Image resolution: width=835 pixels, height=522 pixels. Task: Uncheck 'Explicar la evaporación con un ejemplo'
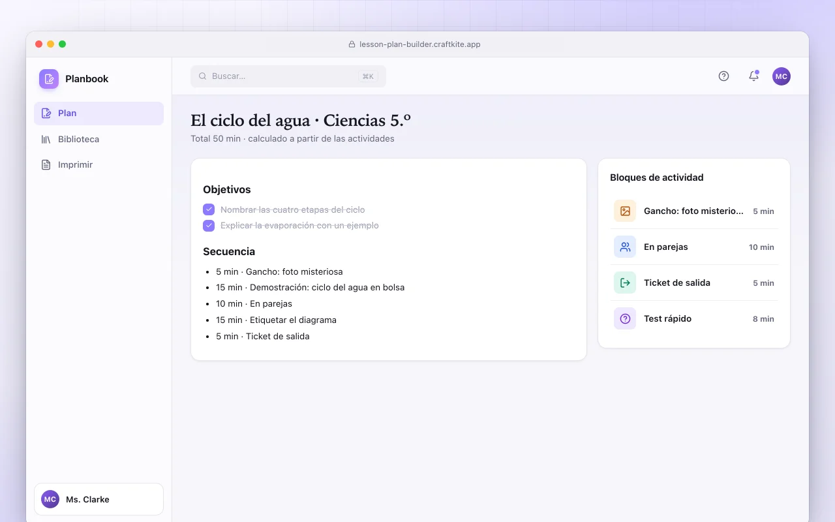click(x=209, y=225)
